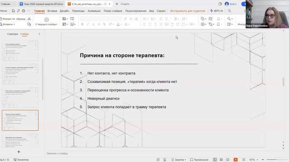Open the Find magnifier dropdown in ribbon
Screen dimensions: 289x162
(230, 19)
